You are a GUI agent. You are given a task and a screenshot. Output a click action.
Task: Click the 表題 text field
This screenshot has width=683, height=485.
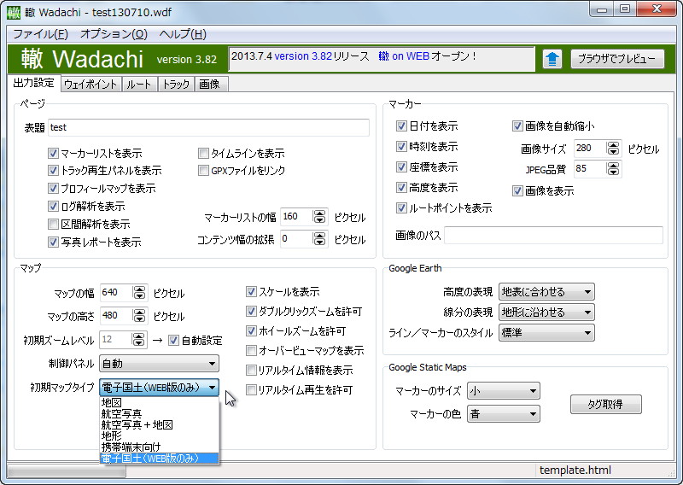tap(208, 127)
